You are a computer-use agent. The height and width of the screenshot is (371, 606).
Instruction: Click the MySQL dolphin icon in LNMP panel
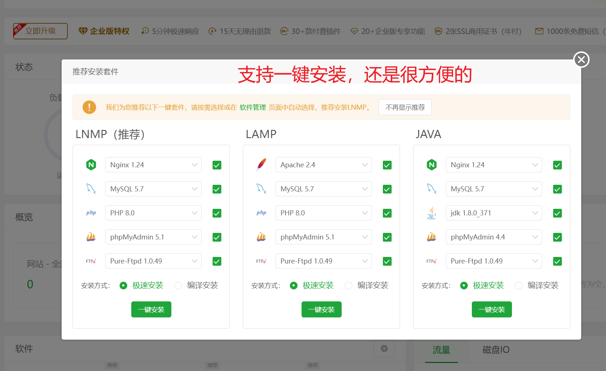pos(91,189)
